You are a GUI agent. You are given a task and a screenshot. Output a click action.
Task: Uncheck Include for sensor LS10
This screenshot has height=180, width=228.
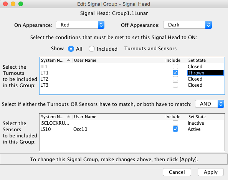pos(175,129)
